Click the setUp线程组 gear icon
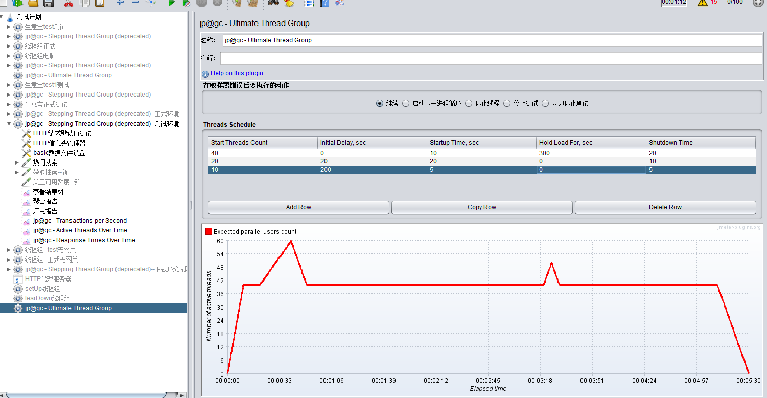The width and height of the screenshot is (767, 398). (x=18, y=289)
